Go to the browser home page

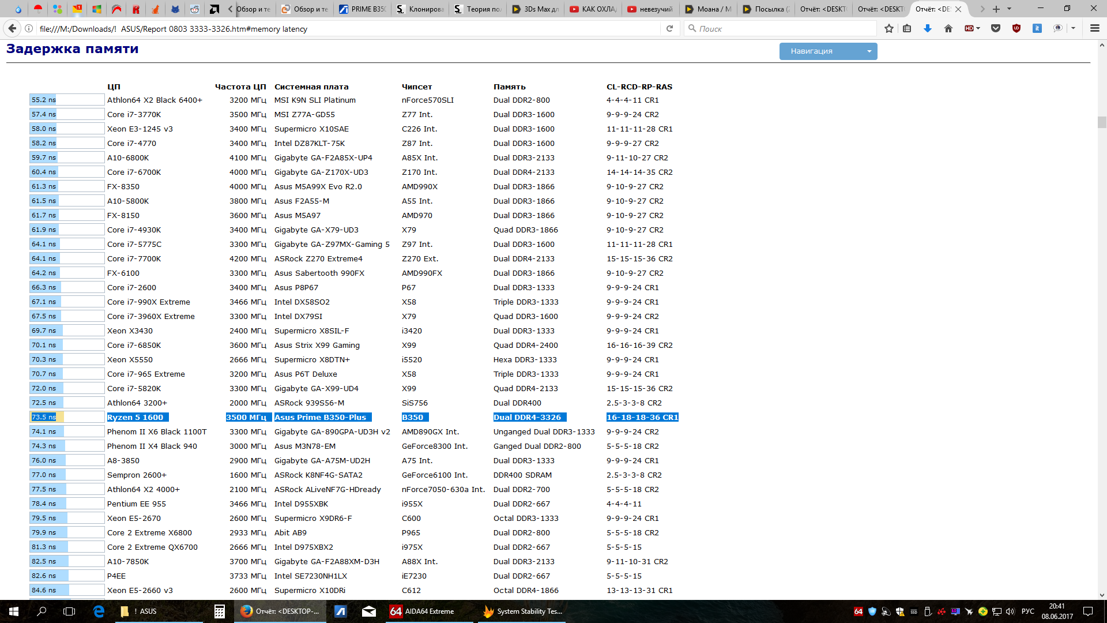point(948,28)
